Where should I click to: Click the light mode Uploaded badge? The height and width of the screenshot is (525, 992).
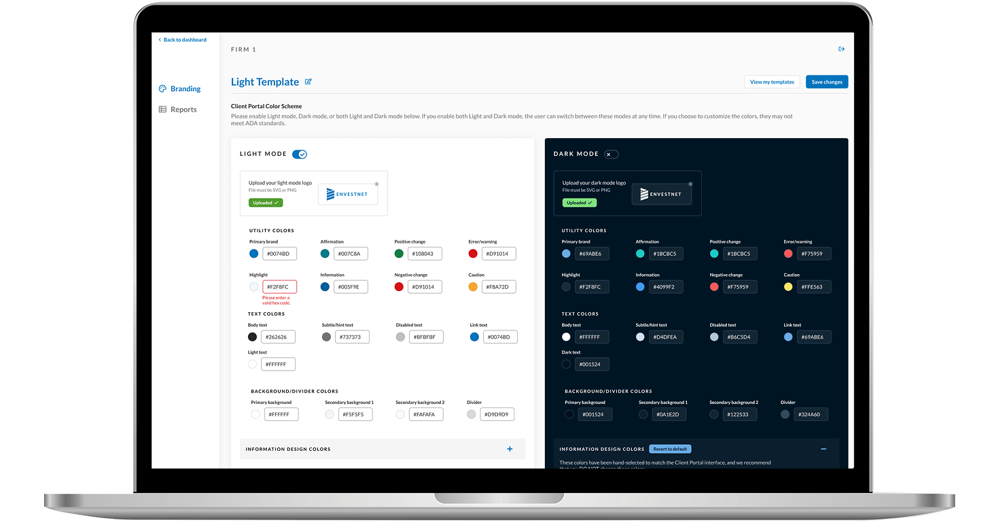(266, 203)
